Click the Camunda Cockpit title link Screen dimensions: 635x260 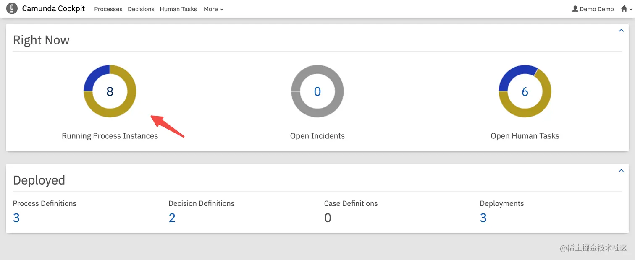click(53, 8)
